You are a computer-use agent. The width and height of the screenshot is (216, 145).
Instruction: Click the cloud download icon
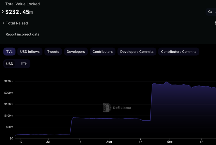pyautogui.click(x=210, y=12)
